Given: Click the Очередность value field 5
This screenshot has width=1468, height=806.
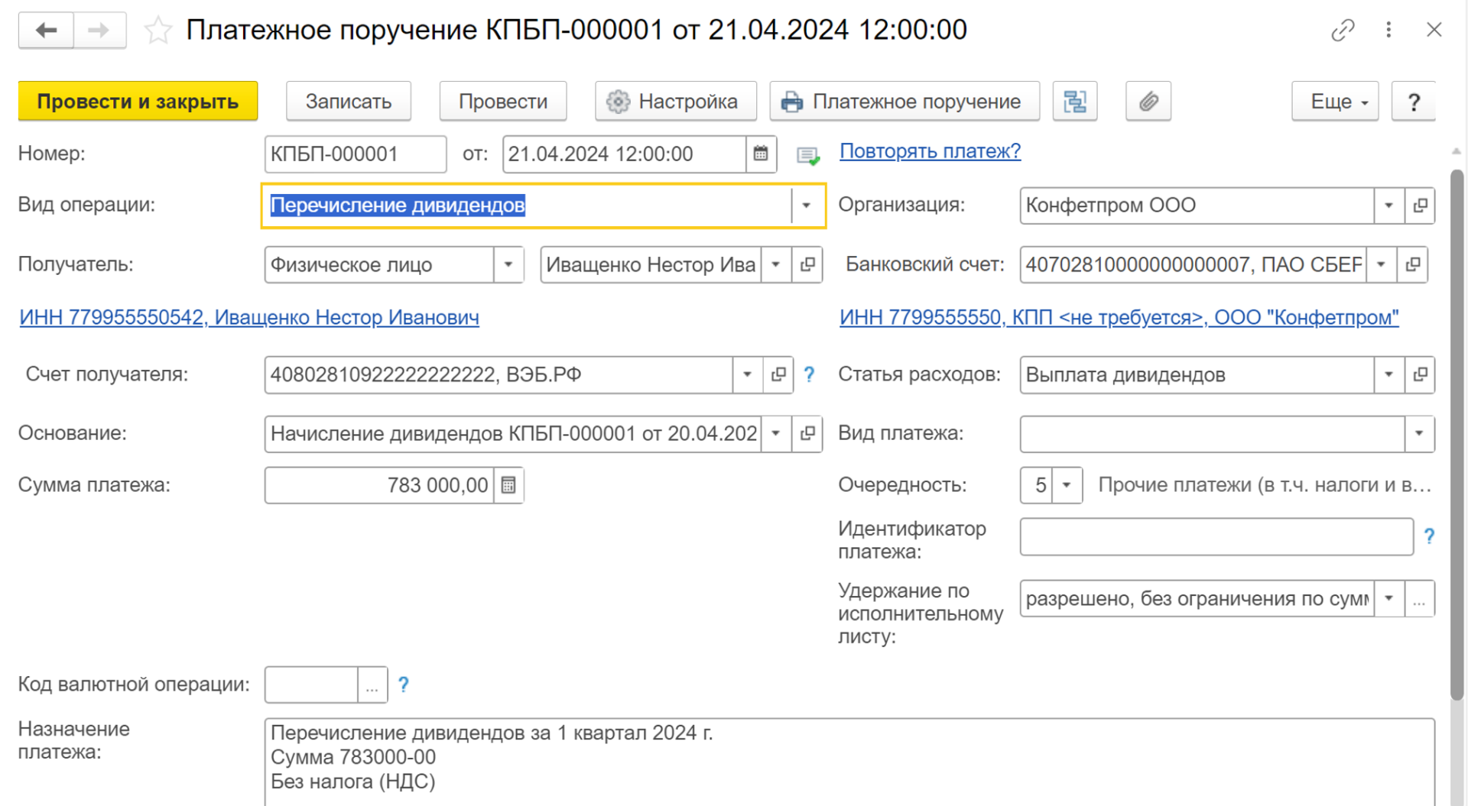Looking at the screenshot, I should pos(1036,485).
